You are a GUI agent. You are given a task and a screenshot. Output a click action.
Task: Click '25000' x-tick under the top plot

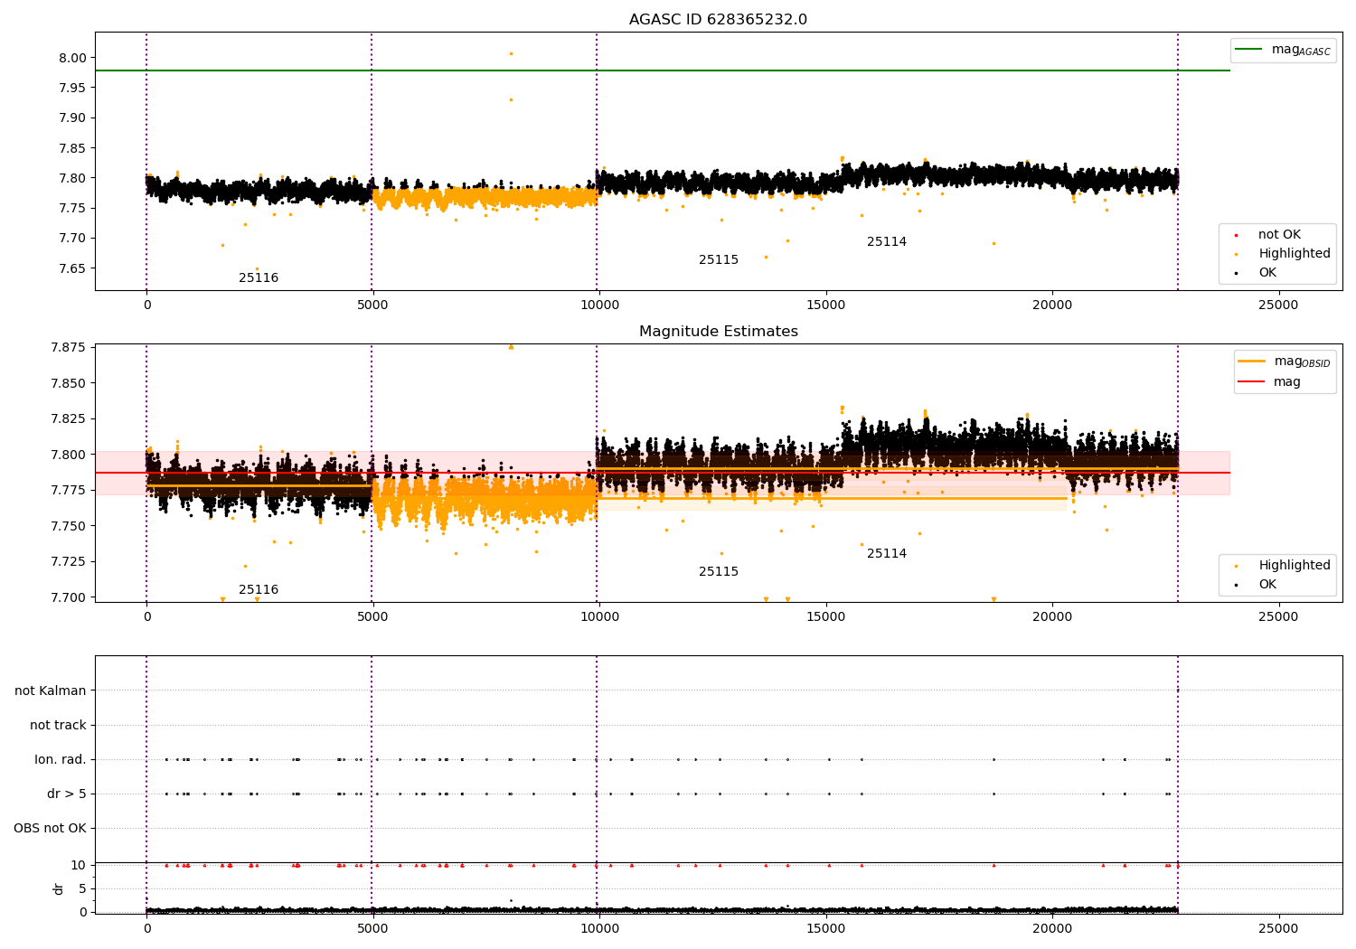[x=1278, y=305]
